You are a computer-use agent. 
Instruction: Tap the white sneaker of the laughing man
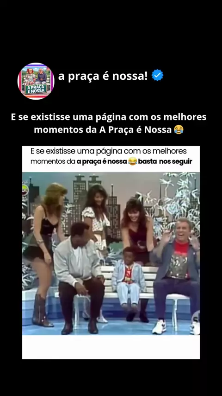click(x=159, y=326)
